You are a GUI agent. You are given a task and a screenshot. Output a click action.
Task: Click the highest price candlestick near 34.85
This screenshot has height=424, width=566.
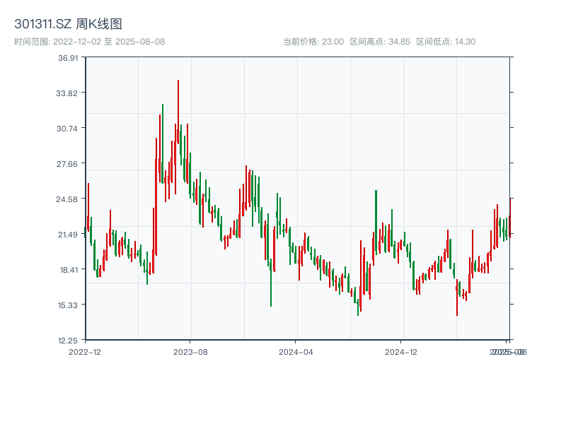[178, 99]
